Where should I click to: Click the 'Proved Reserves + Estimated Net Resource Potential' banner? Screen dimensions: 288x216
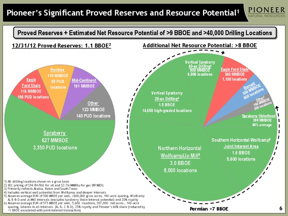[x=145, y=33]
